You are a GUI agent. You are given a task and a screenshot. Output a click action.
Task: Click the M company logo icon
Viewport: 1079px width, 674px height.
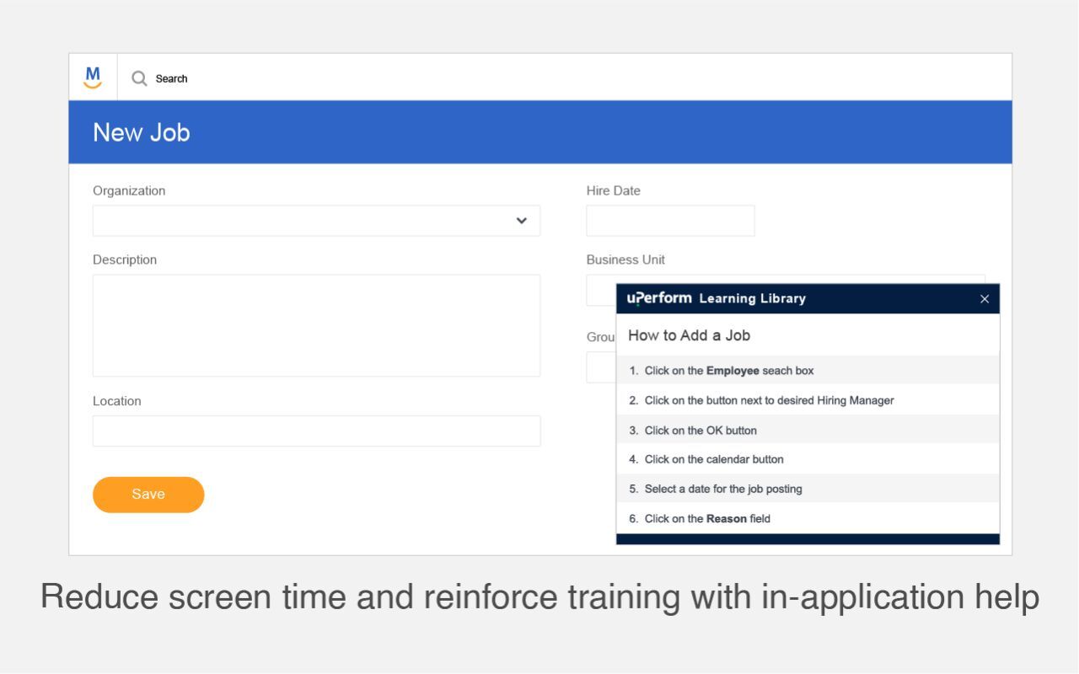(x=92, y=76)
